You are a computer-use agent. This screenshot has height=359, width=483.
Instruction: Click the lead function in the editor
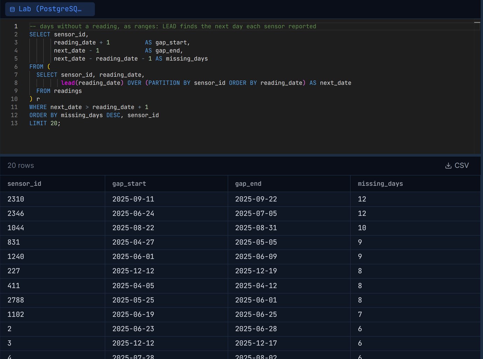point(68,83)
